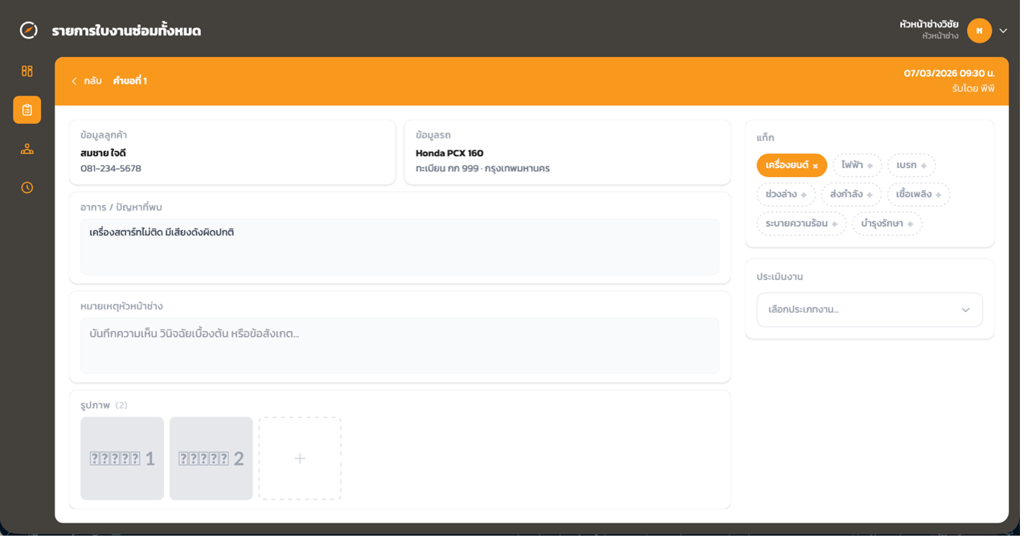Select the clipboard work orders sidebar icon
Viewport: 1024px width, 538px height.
(27, 110)
